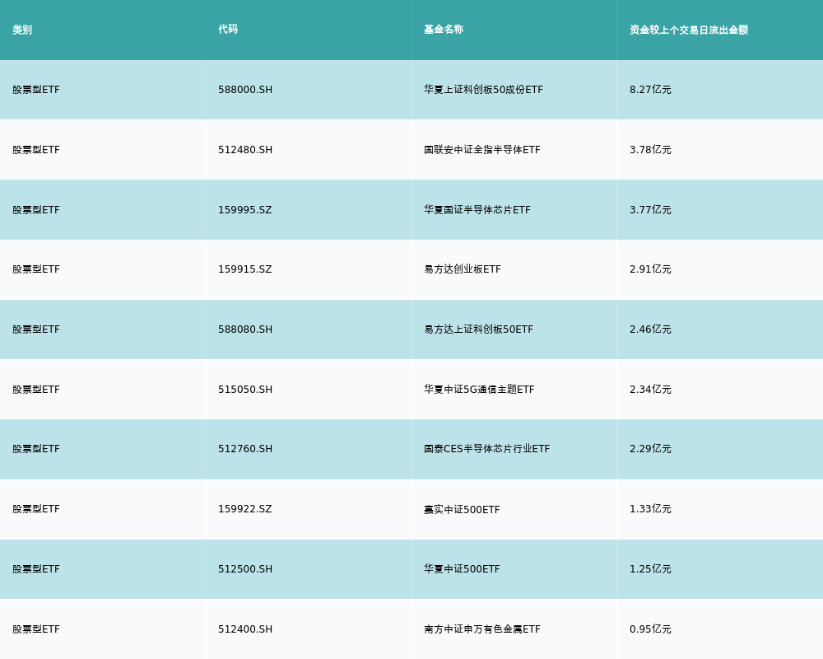Click 股票型ETF in the 515050.SH row
Viewport: 823px width, 659px height.
coord(36,390)
